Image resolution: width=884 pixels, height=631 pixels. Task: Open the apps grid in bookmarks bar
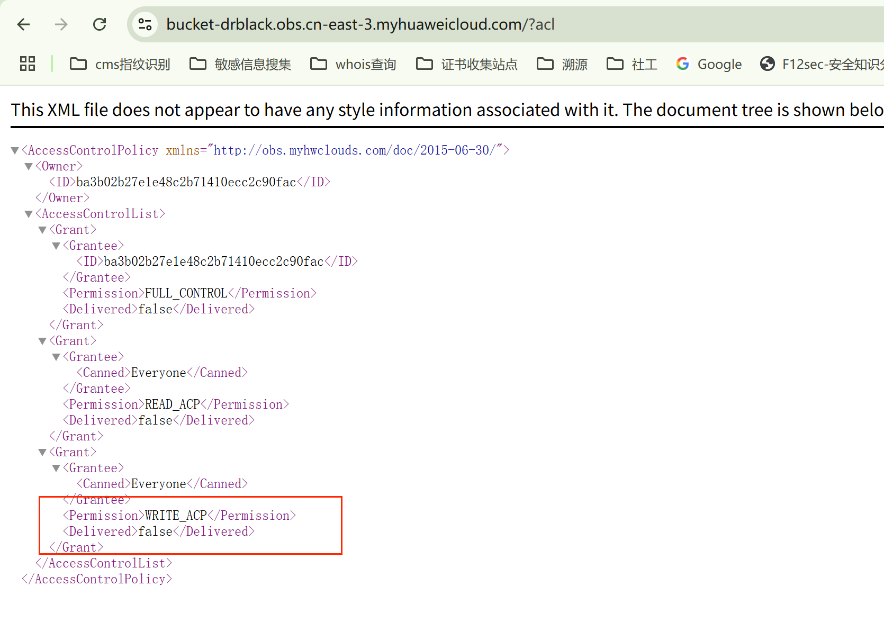pos(28,64)
